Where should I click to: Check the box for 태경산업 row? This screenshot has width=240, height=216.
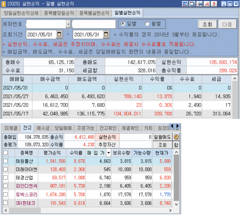(6, 177)
